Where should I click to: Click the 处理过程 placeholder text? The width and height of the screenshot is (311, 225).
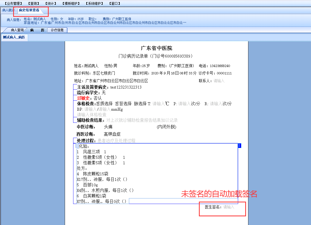(116, 141)
